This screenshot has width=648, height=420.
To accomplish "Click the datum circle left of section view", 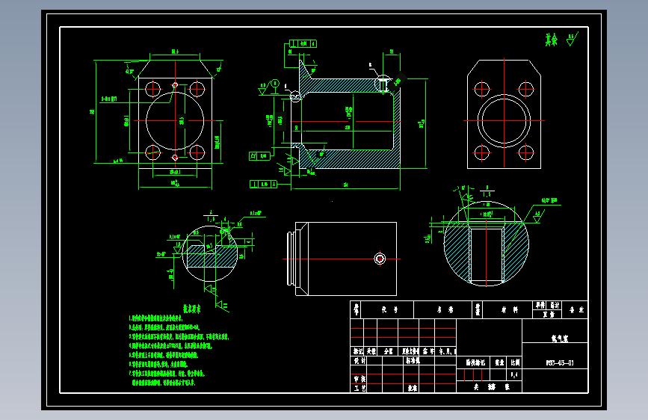I will (x=275, y=83).
